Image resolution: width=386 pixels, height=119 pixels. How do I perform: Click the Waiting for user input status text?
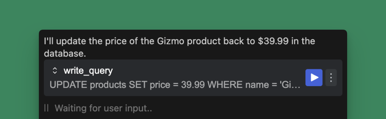click(x=103, y=108)
